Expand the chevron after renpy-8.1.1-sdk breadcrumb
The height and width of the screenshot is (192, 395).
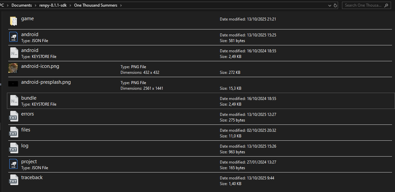point(70,5)
